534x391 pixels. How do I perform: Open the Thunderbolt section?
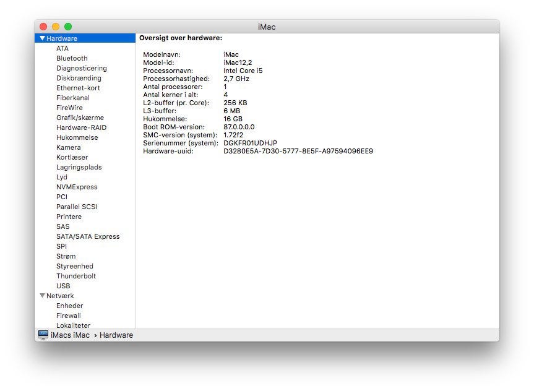point(76,276)
